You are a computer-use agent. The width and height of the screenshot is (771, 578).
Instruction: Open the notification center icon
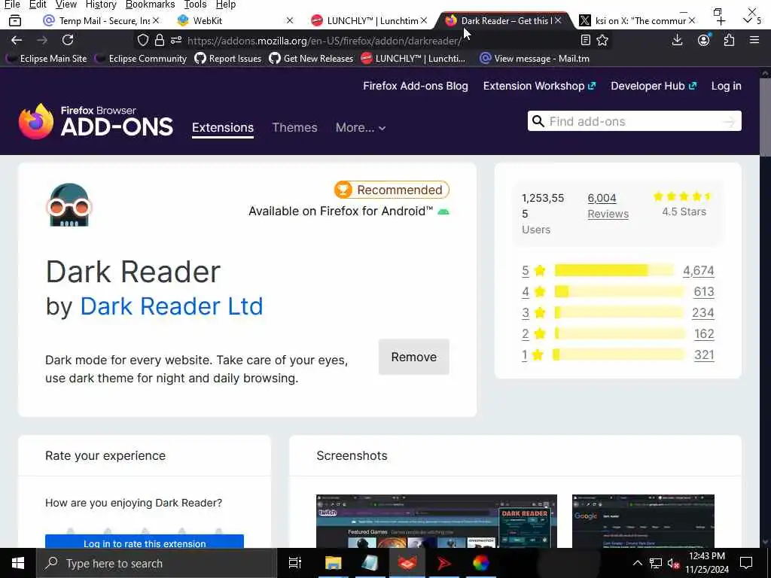tap(746, 563)
